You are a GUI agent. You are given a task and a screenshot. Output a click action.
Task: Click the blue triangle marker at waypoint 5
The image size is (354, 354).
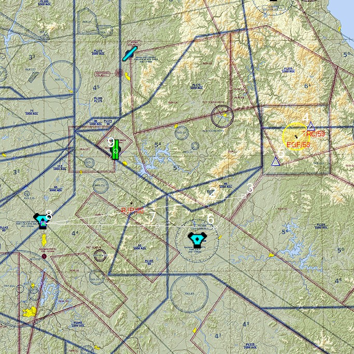coord(275,162)
